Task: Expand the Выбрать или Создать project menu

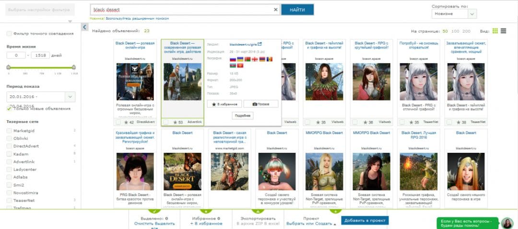Action: [311, 224]
